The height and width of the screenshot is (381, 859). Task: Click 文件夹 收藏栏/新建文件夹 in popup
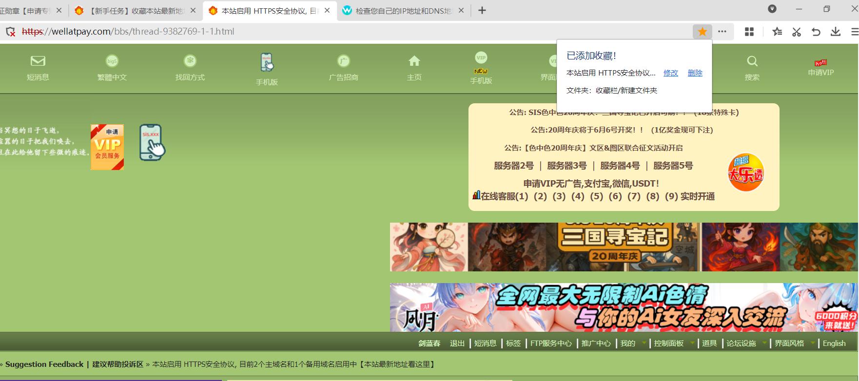coord(612,91)
